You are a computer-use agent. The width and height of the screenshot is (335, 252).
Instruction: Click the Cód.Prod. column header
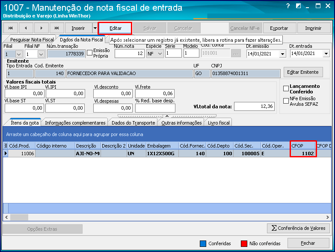(x=21, y=146)
